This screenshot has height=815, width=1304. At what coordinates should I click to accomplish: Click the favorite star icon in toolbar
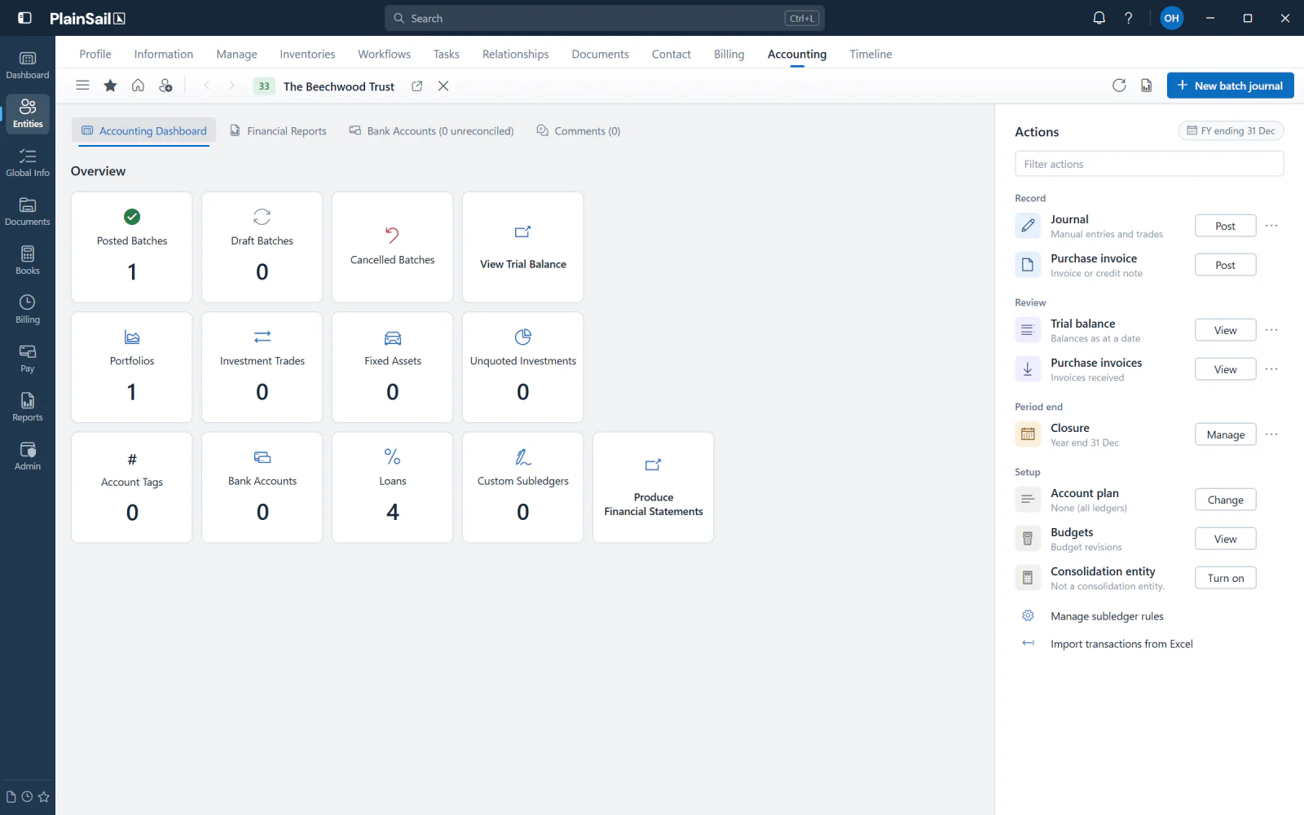tap(110, 86)
